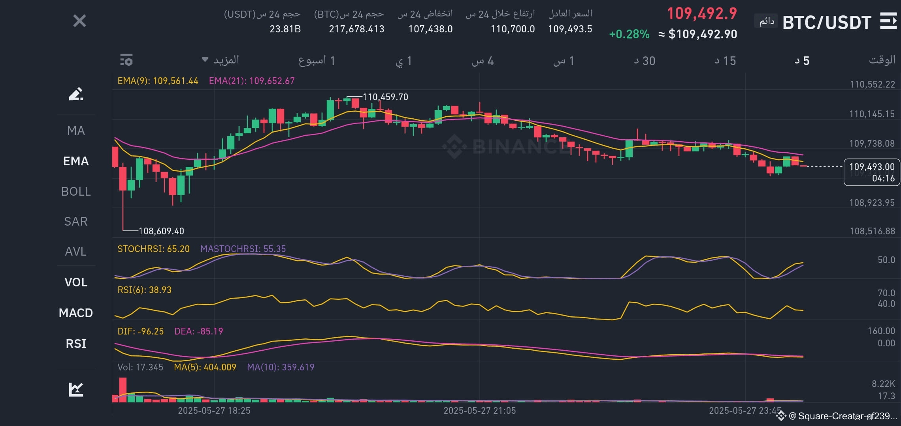This screenshot has height=426, width=901.
Task: Toggle the RSI sub-indicator
Action: 76,344
